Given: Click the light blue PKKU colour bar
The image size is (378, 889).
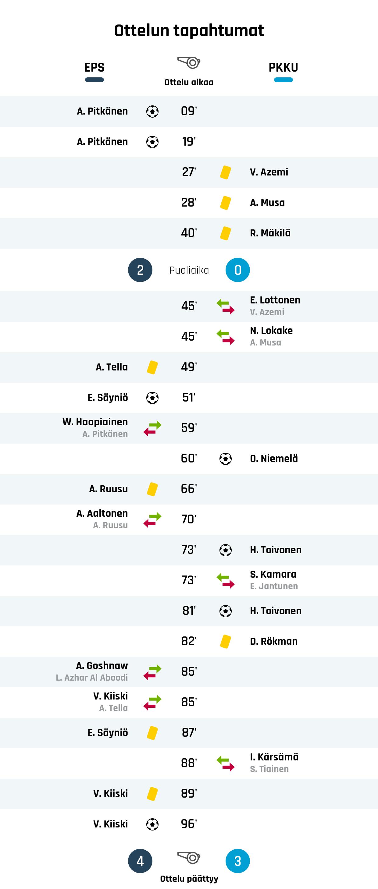Looking at the screenshot, I should [x=283, y=80].
